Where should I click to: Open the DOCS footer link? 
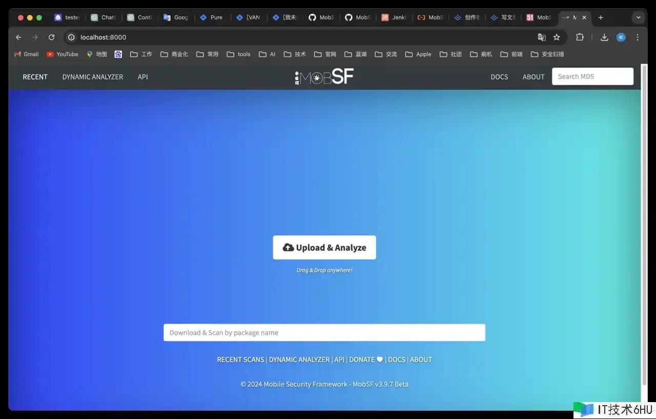pos(397,360)
